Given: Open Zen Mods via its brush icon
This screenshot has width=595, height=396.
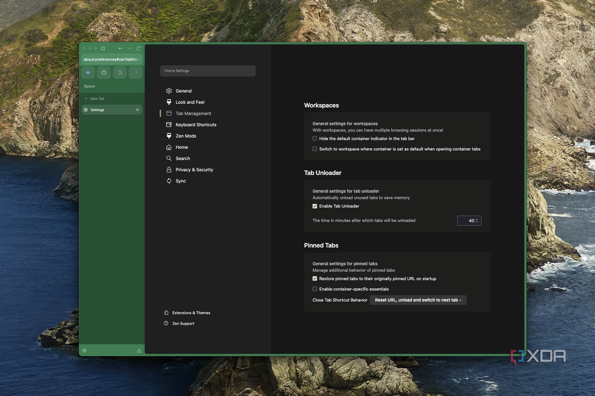Looking at the screenshot, I should click(x=169, y=136).
